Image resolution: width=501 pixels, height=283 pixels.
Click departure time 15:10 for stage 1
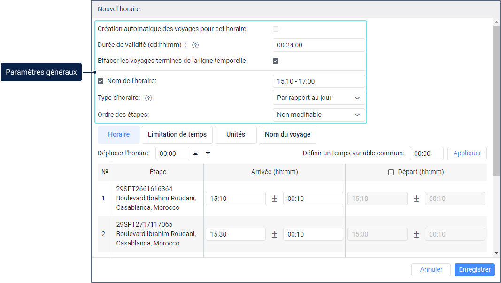(378, 199)
